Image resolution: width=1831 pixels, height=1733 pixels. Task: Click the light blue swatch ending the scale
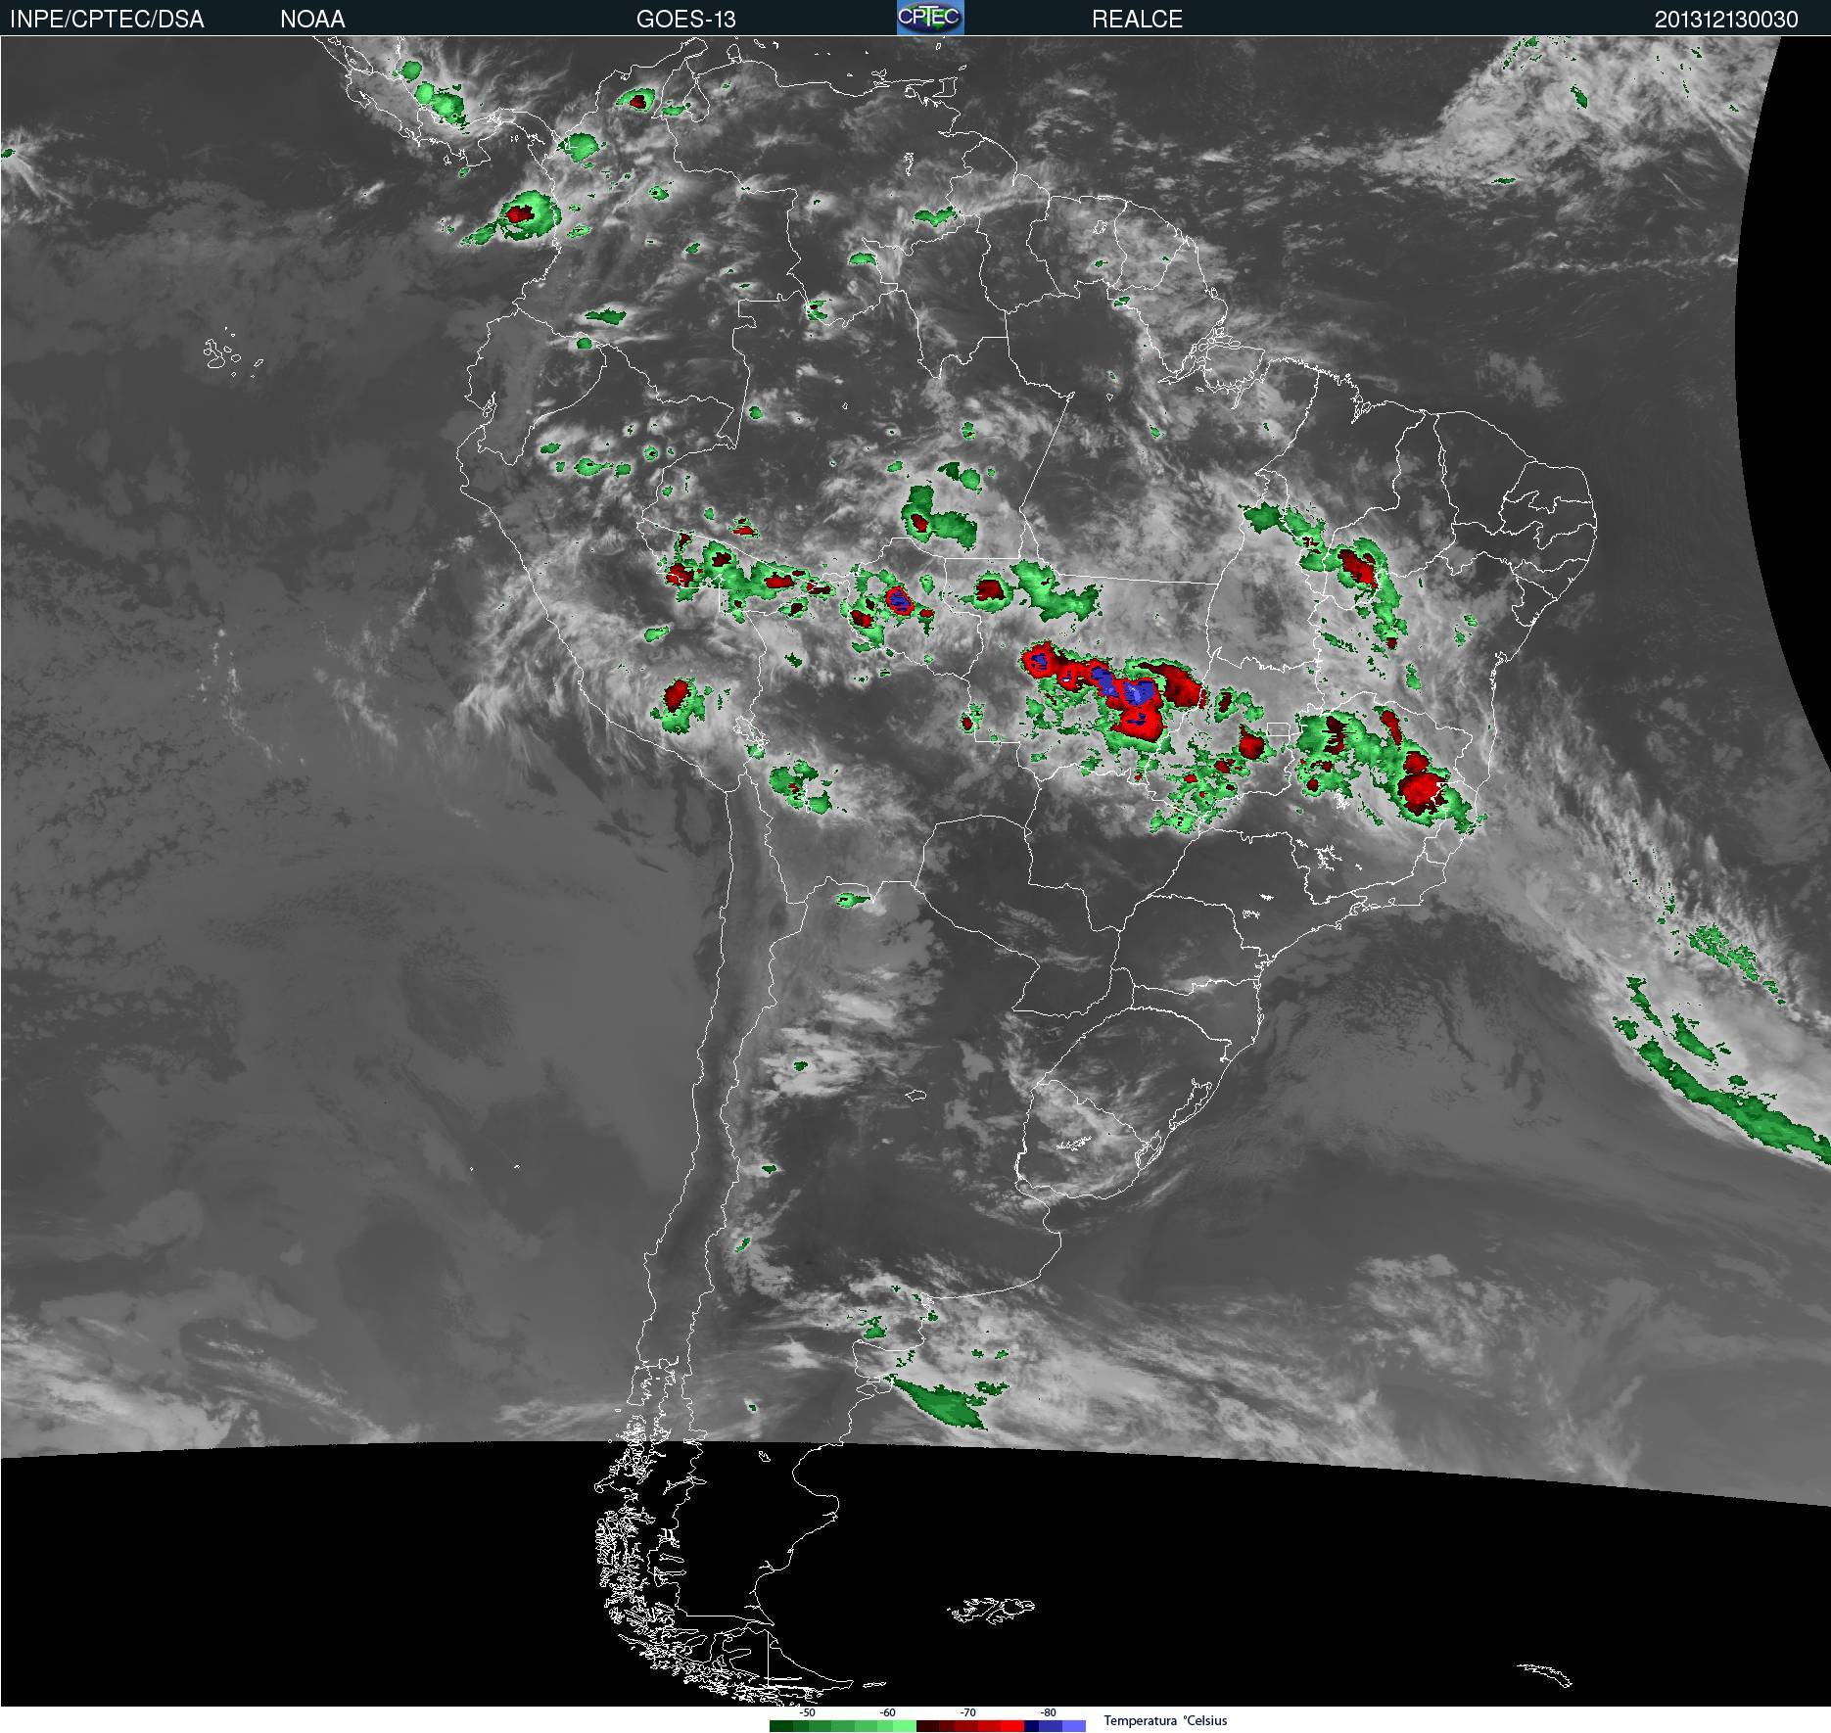point(1074,1726)
